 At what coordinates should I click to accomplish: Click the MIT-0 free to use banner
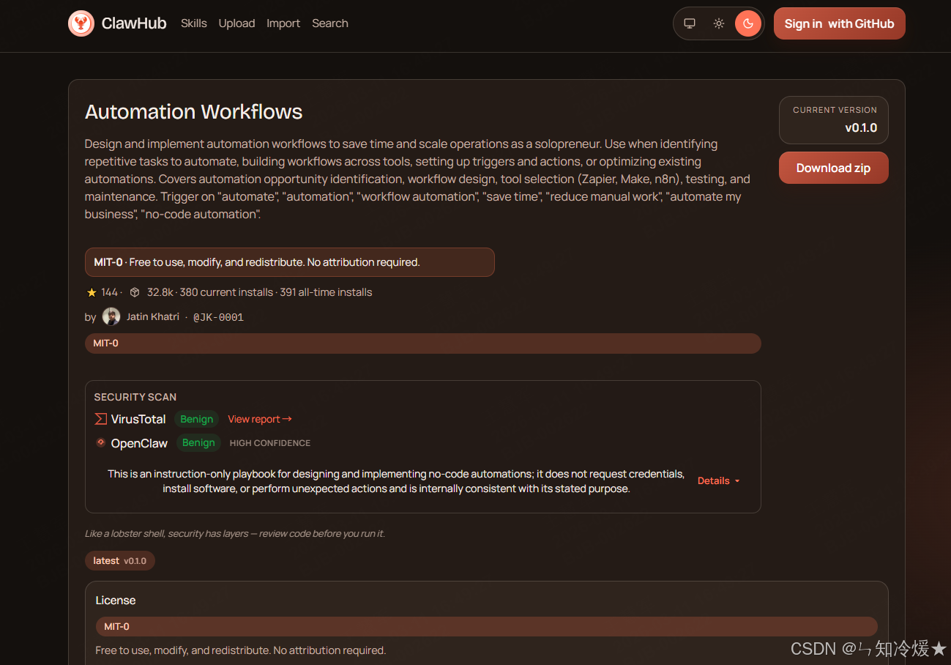click(290, 262)
